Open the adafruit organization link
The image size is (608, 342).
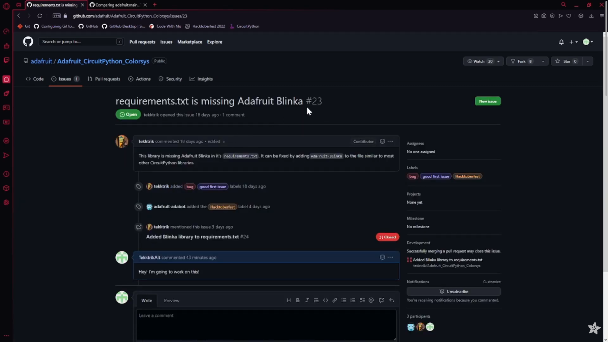click(x=41, y=61)
